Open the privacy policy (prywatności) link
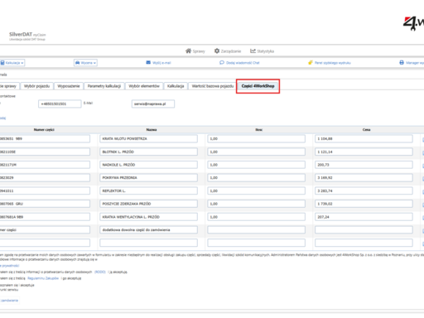 (x=9, y=266)
